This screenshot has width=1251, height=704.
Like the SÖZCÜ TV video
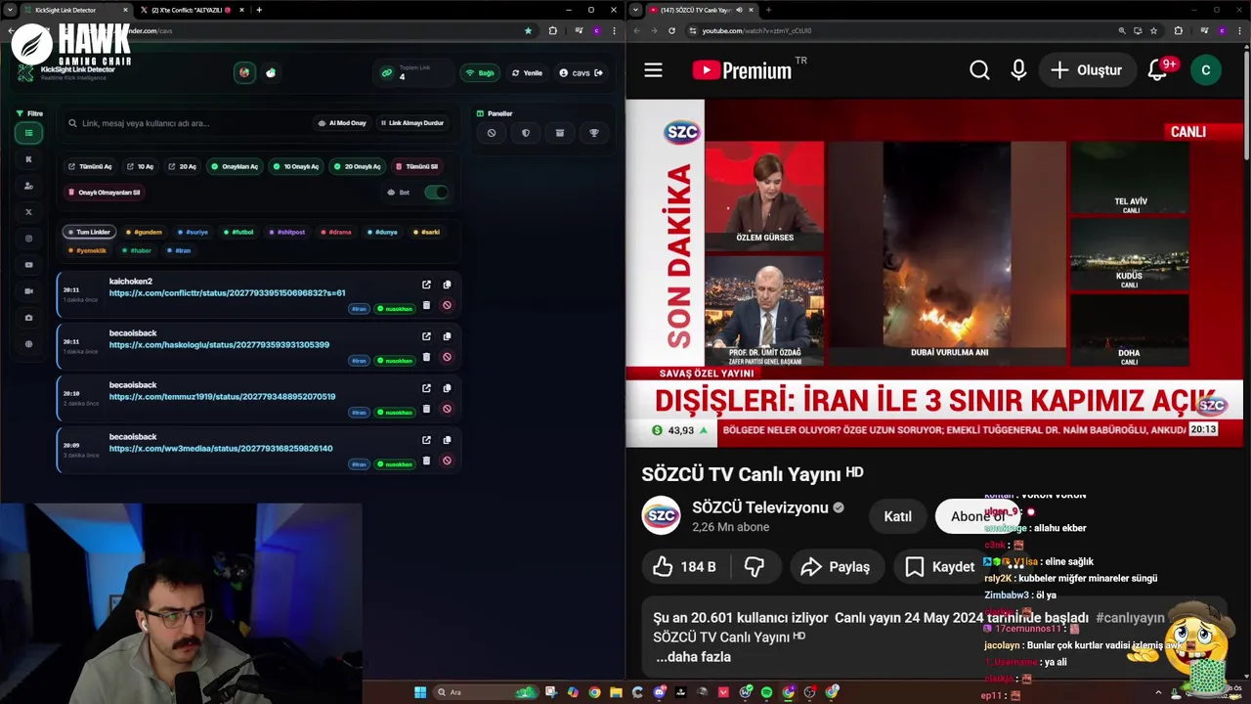(x=684, y=566)
